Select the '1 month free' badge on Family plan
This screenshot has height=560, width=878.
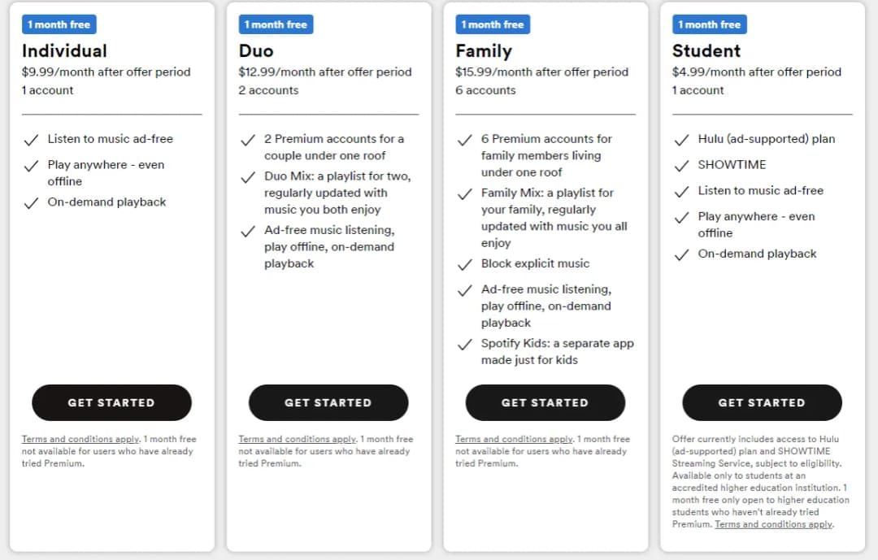pos(493,24)
